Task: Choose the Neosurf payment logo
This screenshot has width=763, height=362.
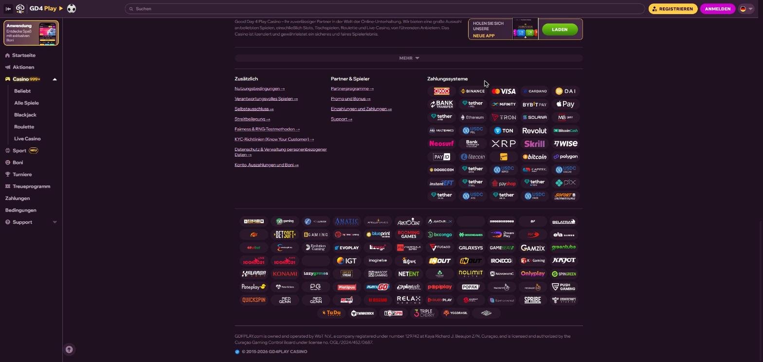Action: (441, 144)
